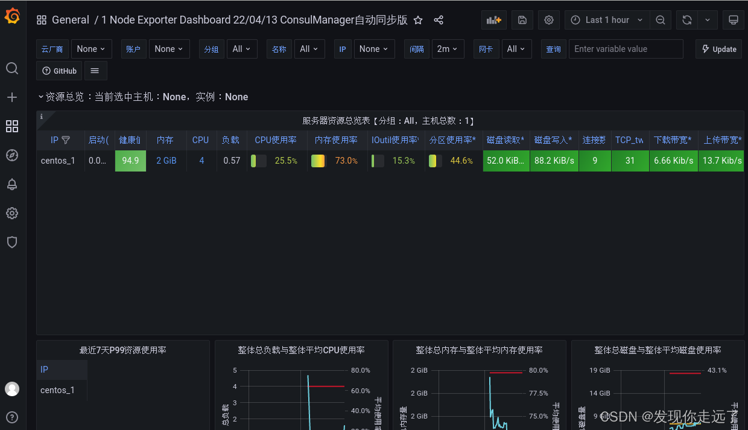Screen dimensions: 748x430
Task: Open the dashboard links hamburger menu
Action: pos(95,71)
